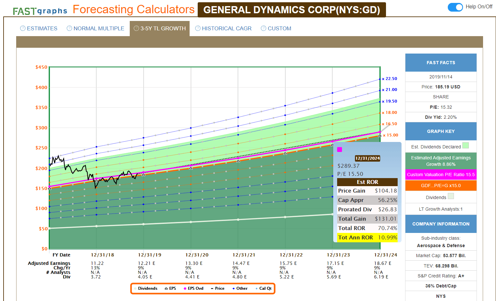Click the GENERAL DYNAMICS CORP(NYS:GD) title
This screenshot has height=301, width=496.
(292, 10)
